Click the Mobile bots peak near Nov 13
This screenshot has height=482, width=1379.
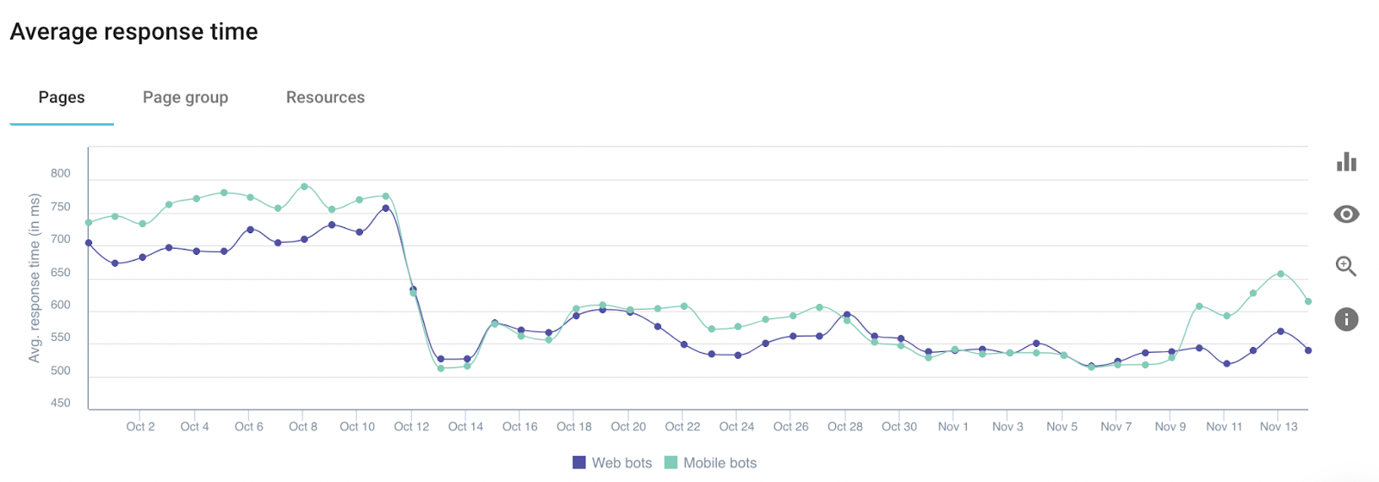pos(1281,274)
